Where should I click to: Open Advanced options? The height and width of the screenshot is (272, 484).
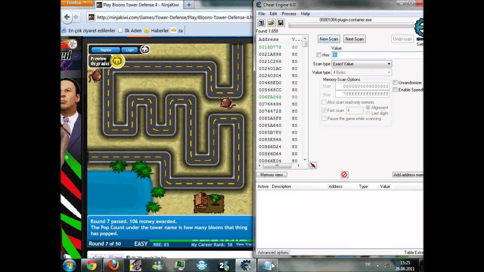tap(273, 253)
